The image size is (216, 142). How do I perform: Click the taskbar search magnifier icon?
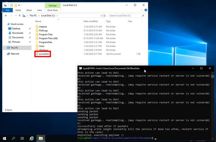tap(13, 138)
